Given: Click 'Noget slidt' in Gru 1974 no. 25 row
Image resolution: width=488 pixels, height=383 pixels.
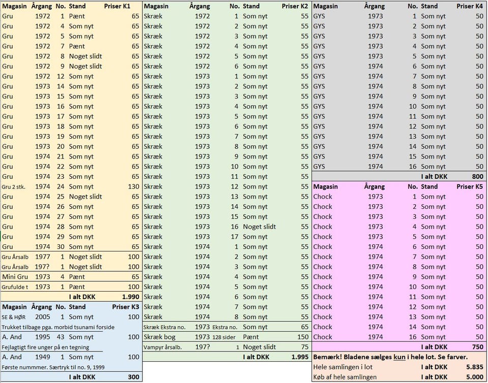Looking at the screenshot, I should tap(85, 197).
